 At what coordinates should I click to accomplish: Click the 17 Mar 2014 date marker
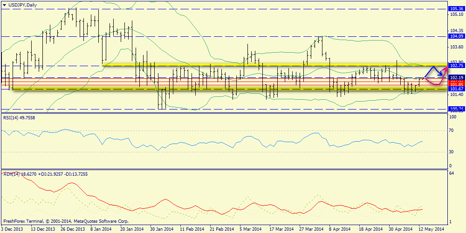pyautogui.click(x=282, y=229)
